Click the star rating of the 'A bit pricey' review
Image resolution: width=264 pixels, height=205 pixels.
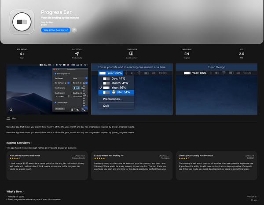pyautogui.click(x=15, y=158)
